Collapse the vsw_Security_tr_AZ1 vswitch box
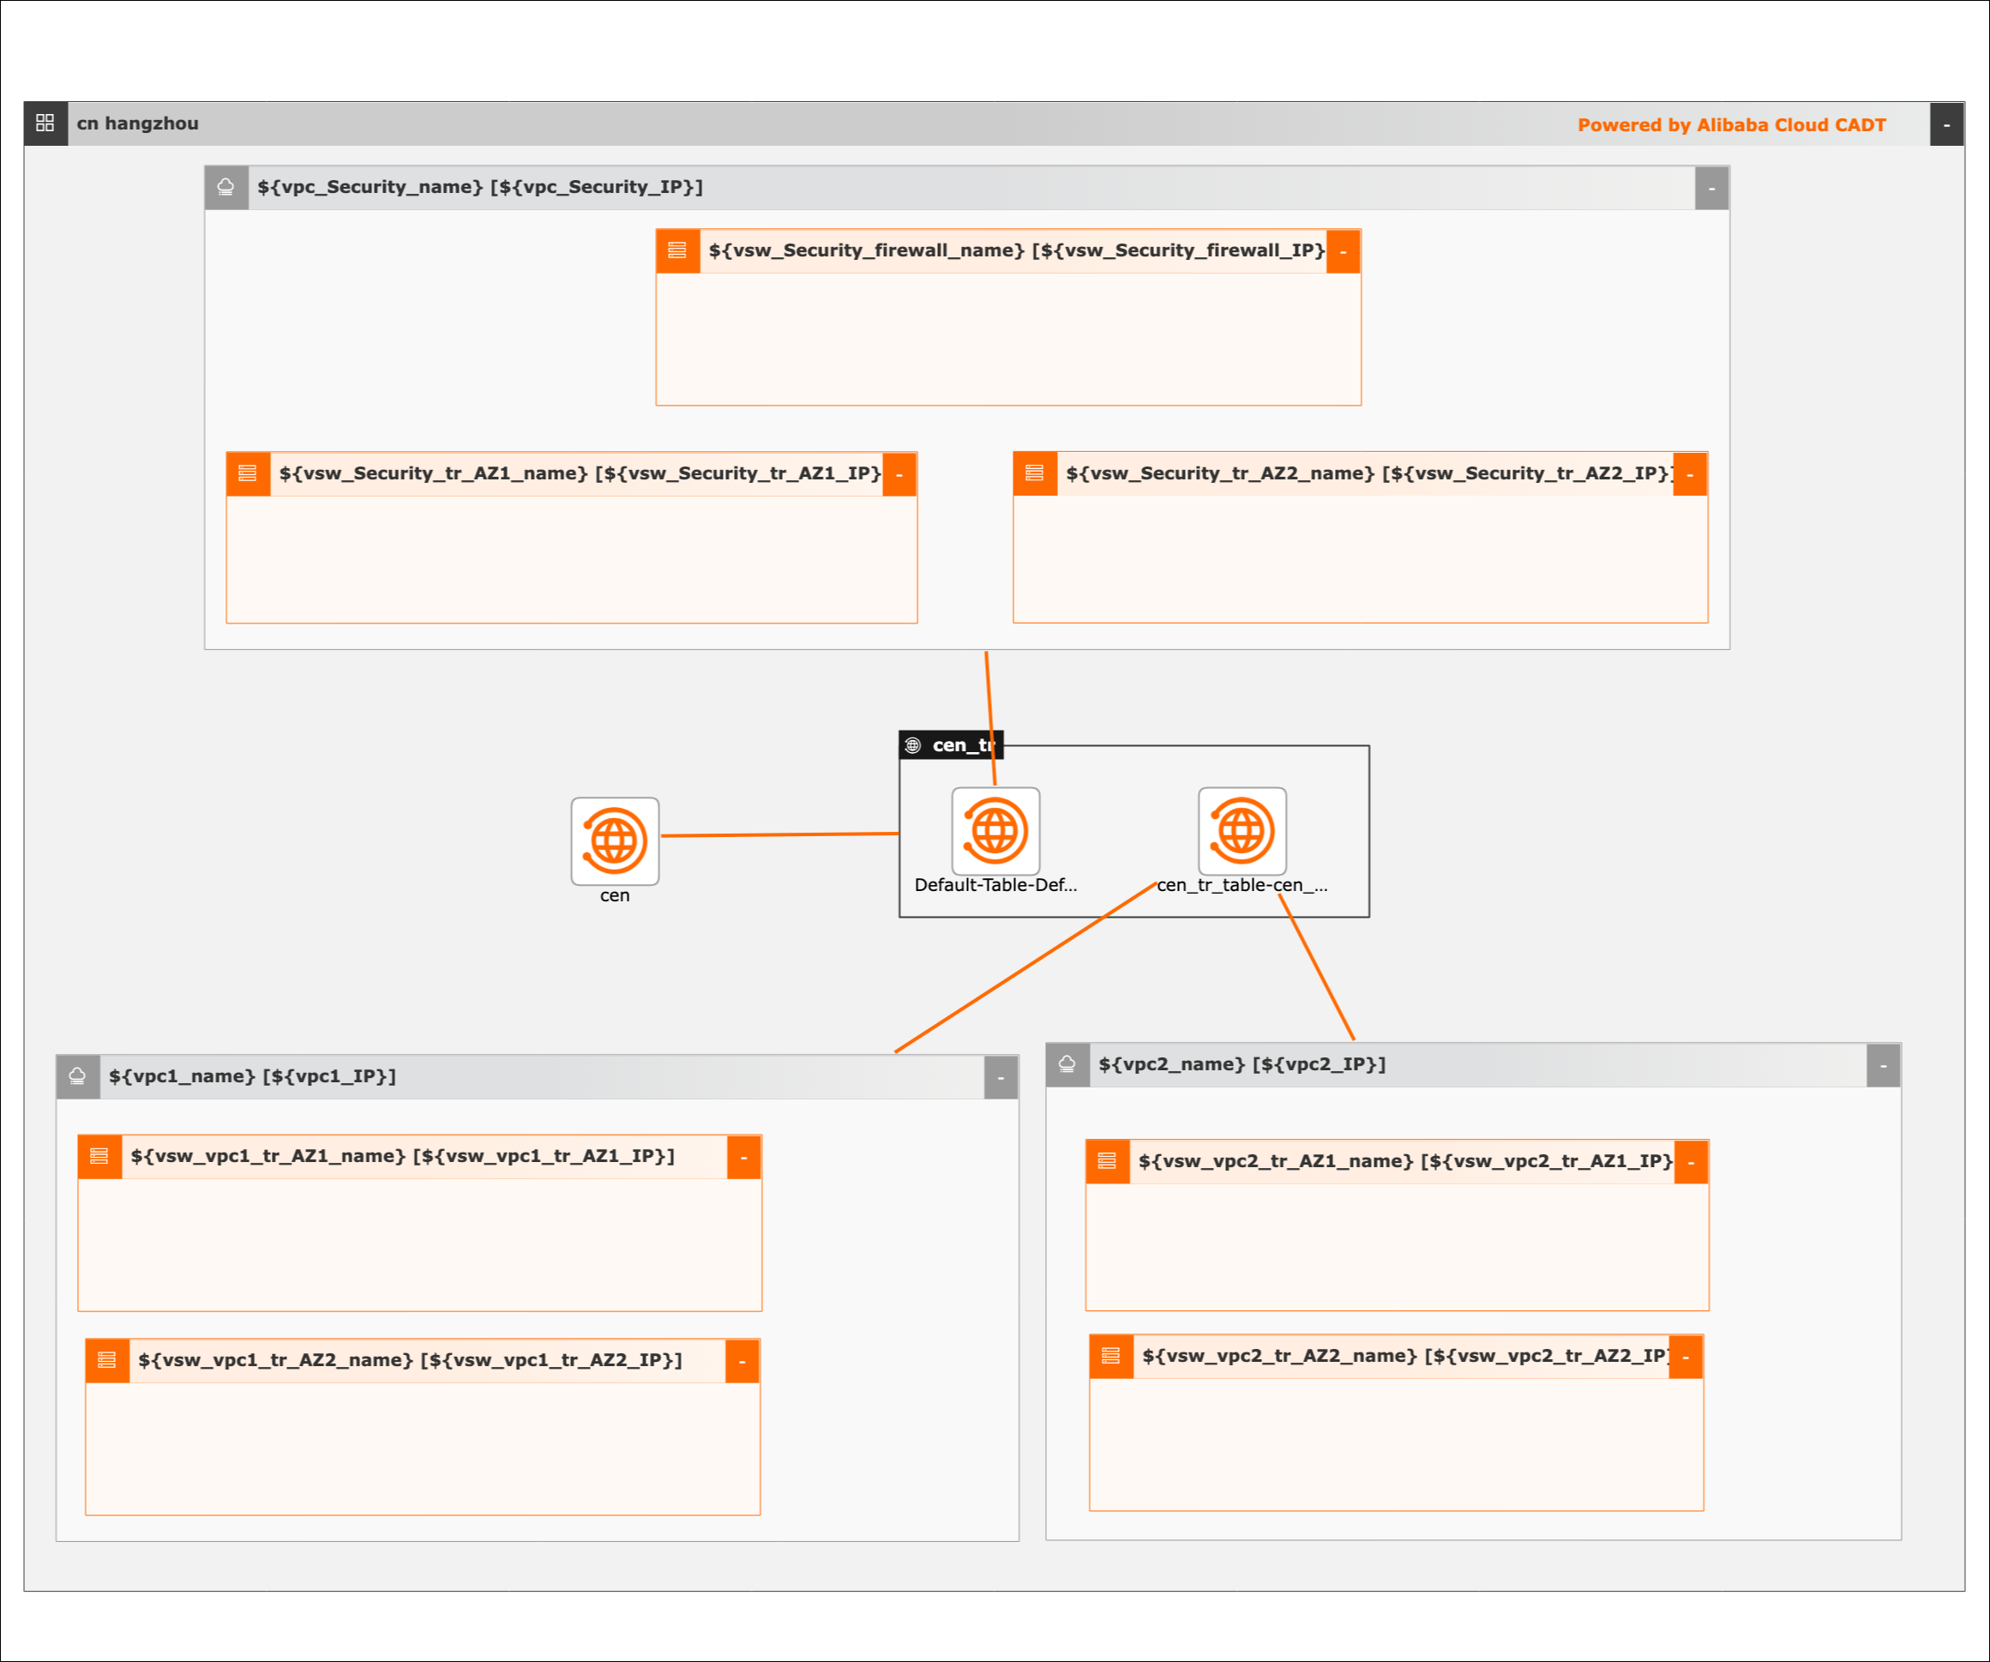 [x=899, y=474]
